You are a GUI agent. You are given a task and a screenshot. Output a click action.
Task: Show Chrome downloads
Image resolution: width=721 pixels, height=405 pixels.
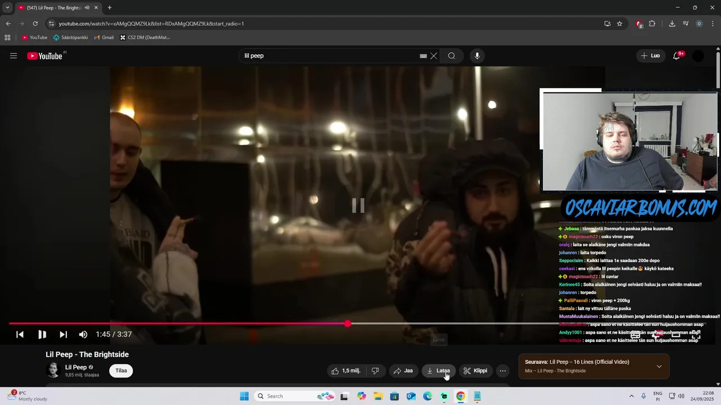[x=672, y=24]
